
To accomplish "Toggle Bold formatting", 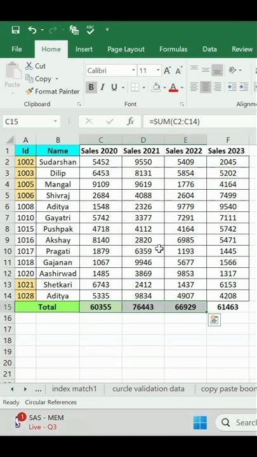I will tap(91, 87).
